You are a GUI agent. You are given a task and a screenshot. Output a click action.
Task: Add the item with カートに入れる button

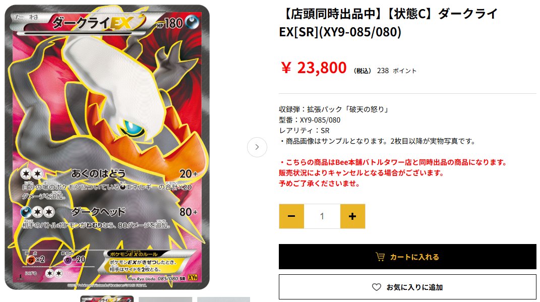(407, 257)
